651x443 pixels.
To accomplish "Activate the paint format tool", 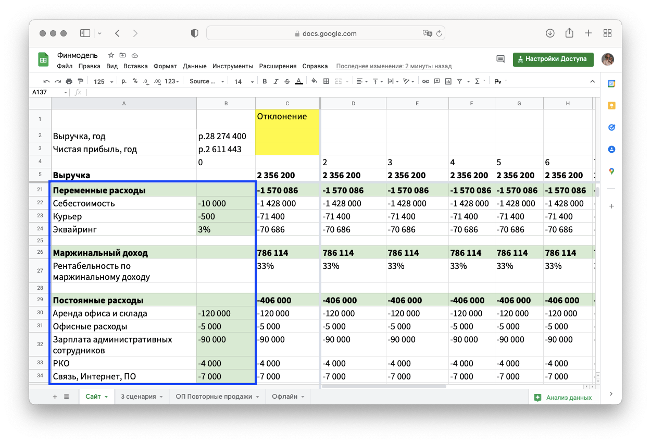I will pyautogui.click(x=80, y=81).
